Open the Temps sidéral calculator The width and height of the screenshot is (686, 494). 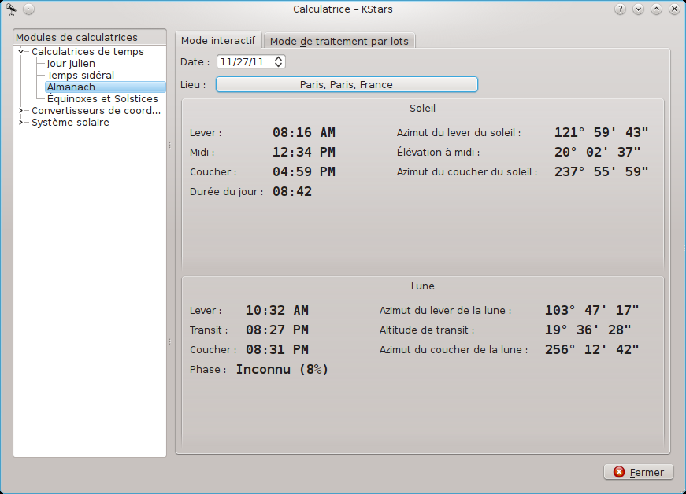point(80,76)
